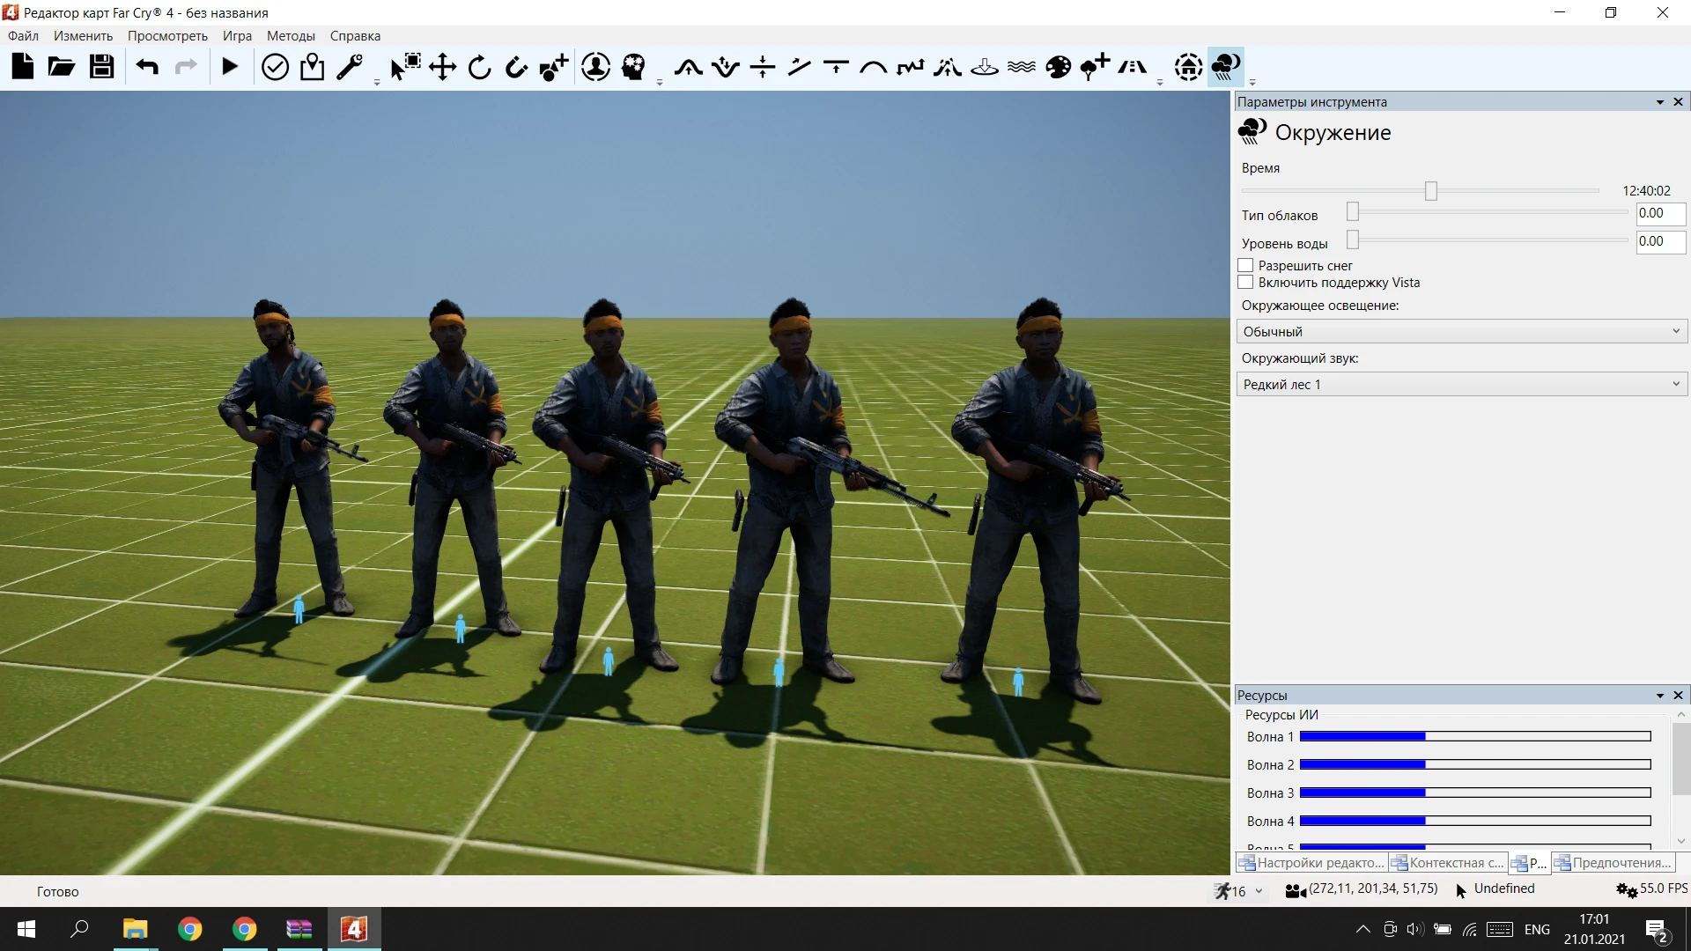Expand the Ресурсы panel options arrow
The width and height of the screenshot is (1691, 951).
(1659, 696)
